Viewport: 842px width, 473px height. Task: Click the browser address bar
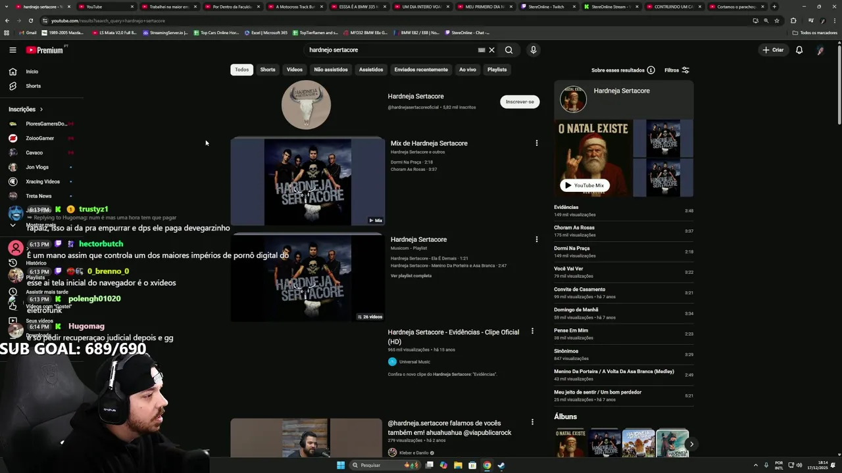(395, 20)
